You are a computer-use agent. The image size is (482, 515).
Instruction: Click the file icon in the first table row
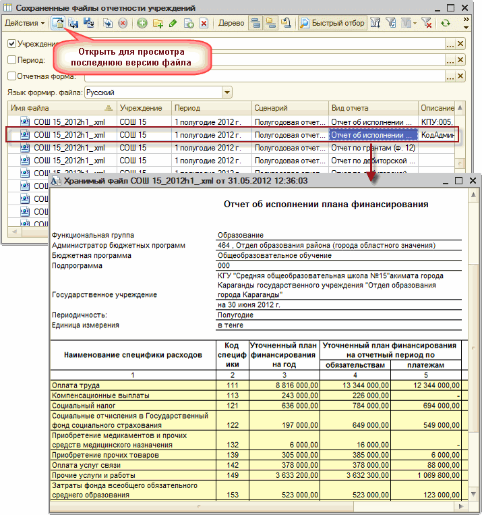[25, 122]
